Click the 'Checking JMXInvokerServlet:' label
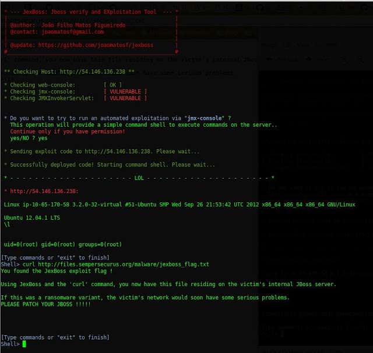This screenshot has height=353, width=373. (52, 98)
